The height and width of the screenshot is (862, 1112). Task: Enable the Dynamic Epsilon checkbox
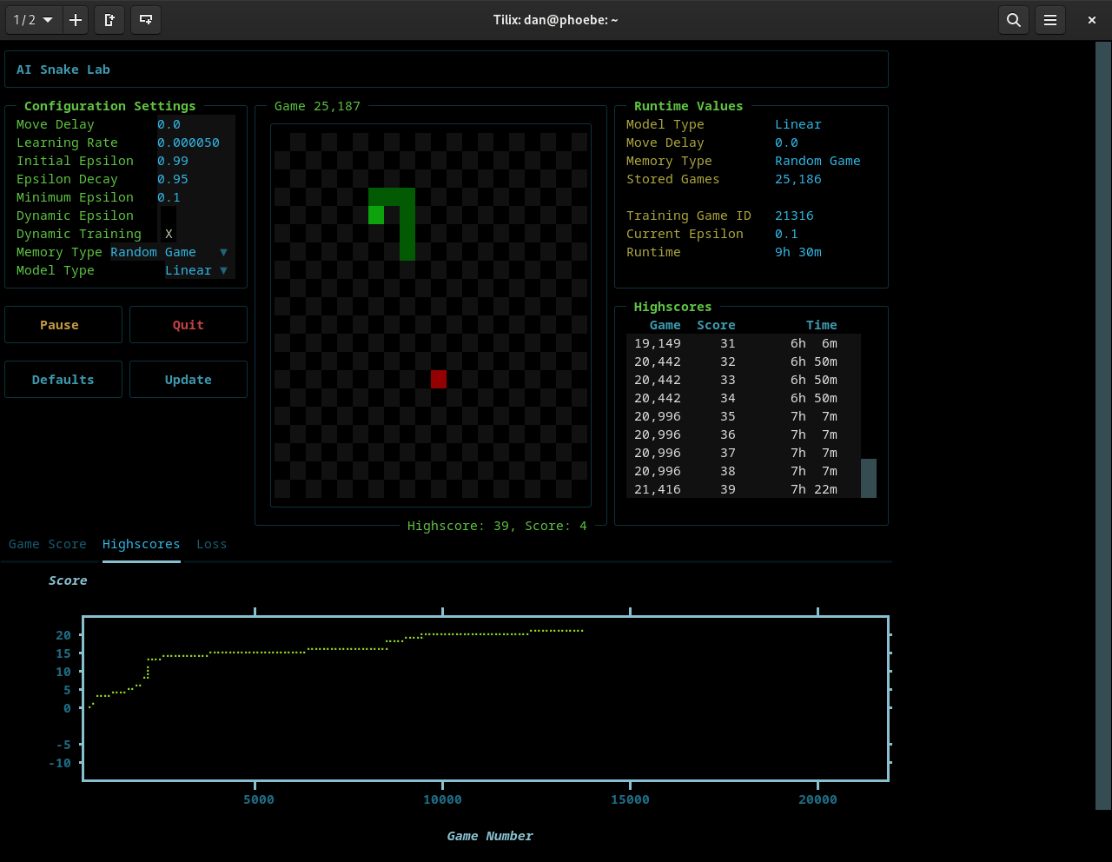point(169,215)
